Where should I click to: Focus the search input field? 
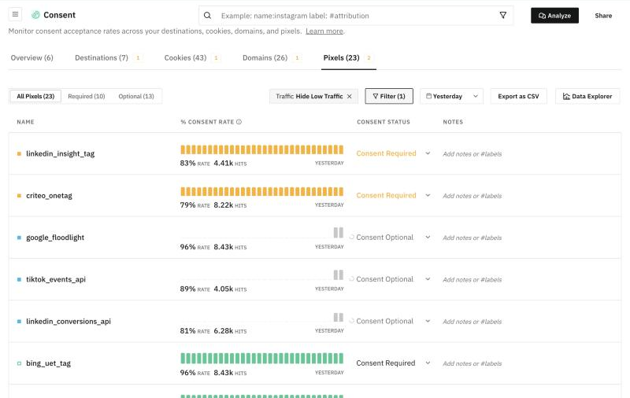pyautogui.click(x=356, y=16)
